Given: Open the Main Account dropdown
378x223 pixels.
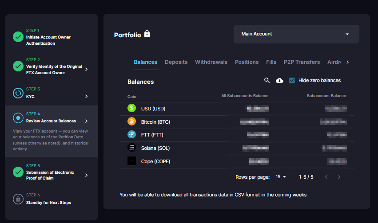Looking at the screenshot, I should 296,34.
